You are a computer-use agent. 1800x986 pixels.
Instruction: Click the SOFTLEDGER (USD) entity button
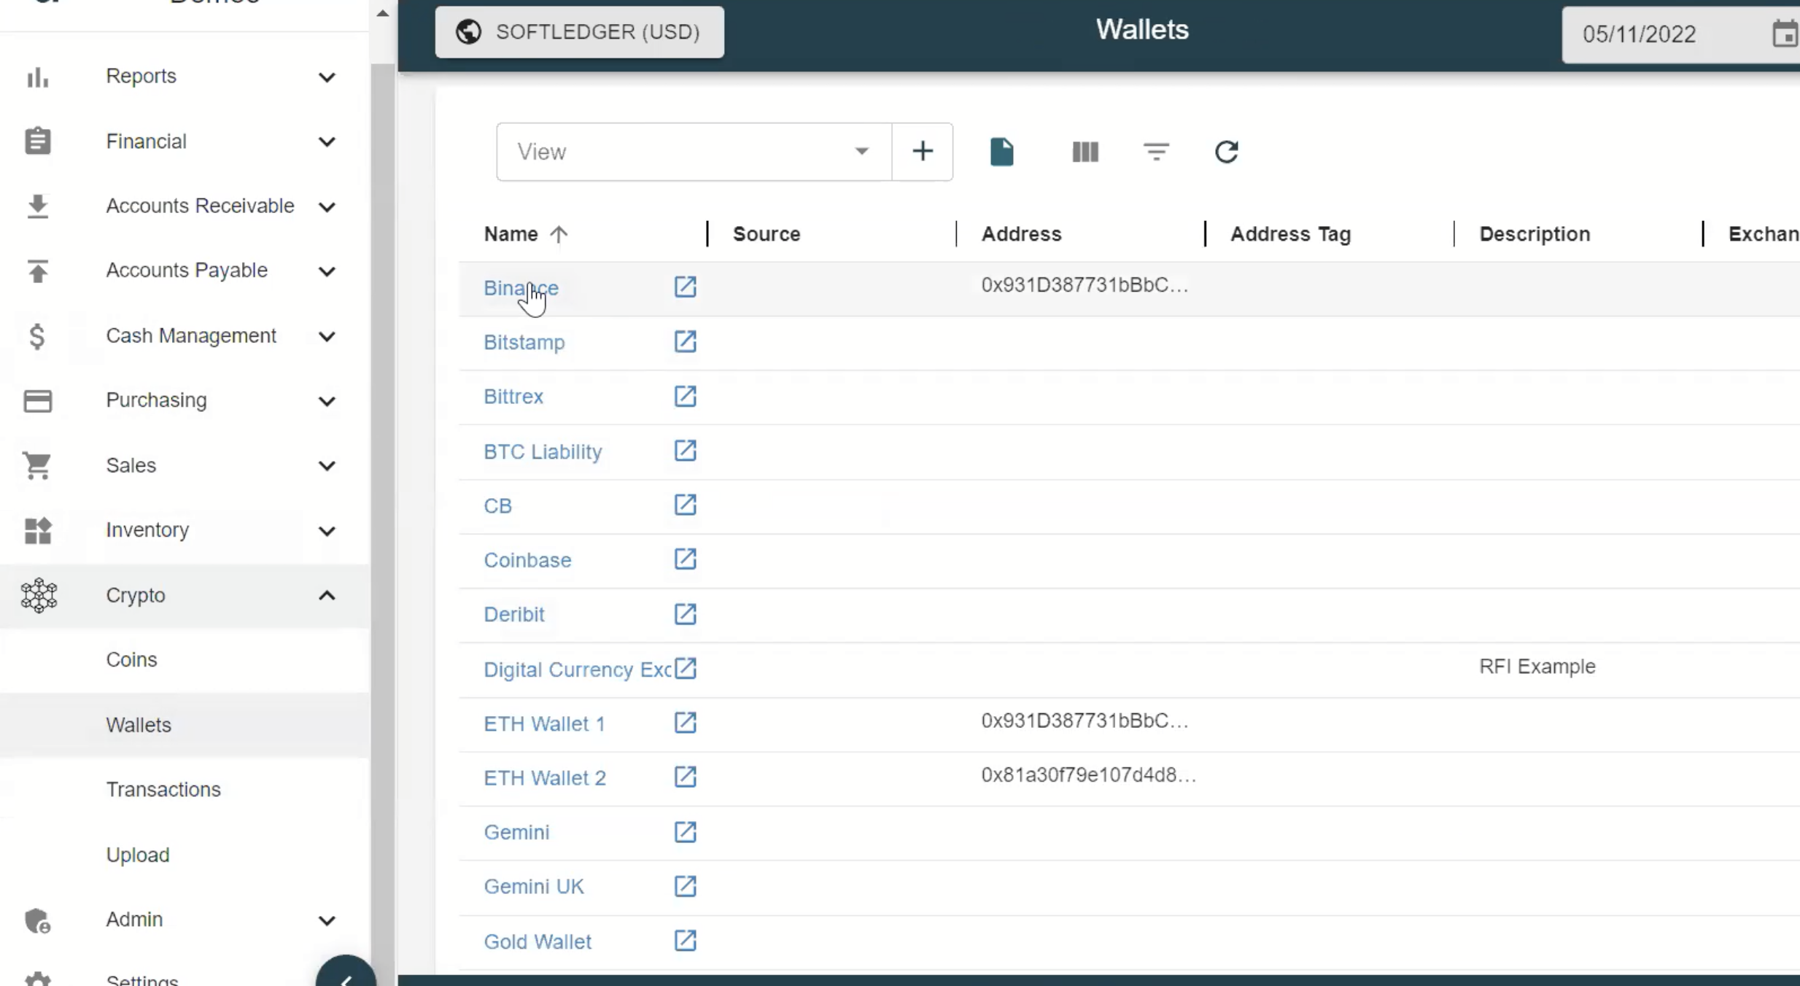(580, 32)
